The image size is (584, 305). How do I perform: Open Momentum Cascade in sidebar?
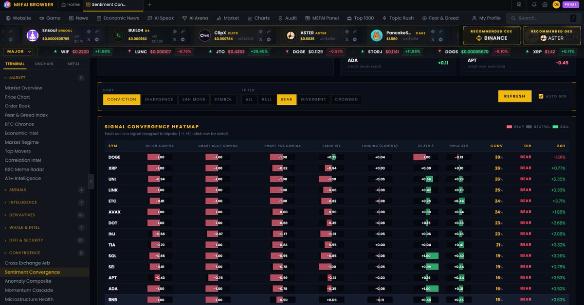29,290
